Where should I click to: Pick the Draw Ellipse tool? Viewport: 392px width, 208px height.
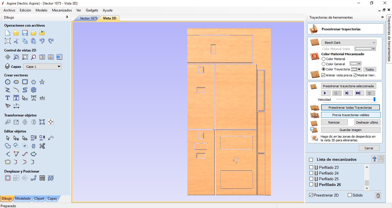[x=16, y=82]
